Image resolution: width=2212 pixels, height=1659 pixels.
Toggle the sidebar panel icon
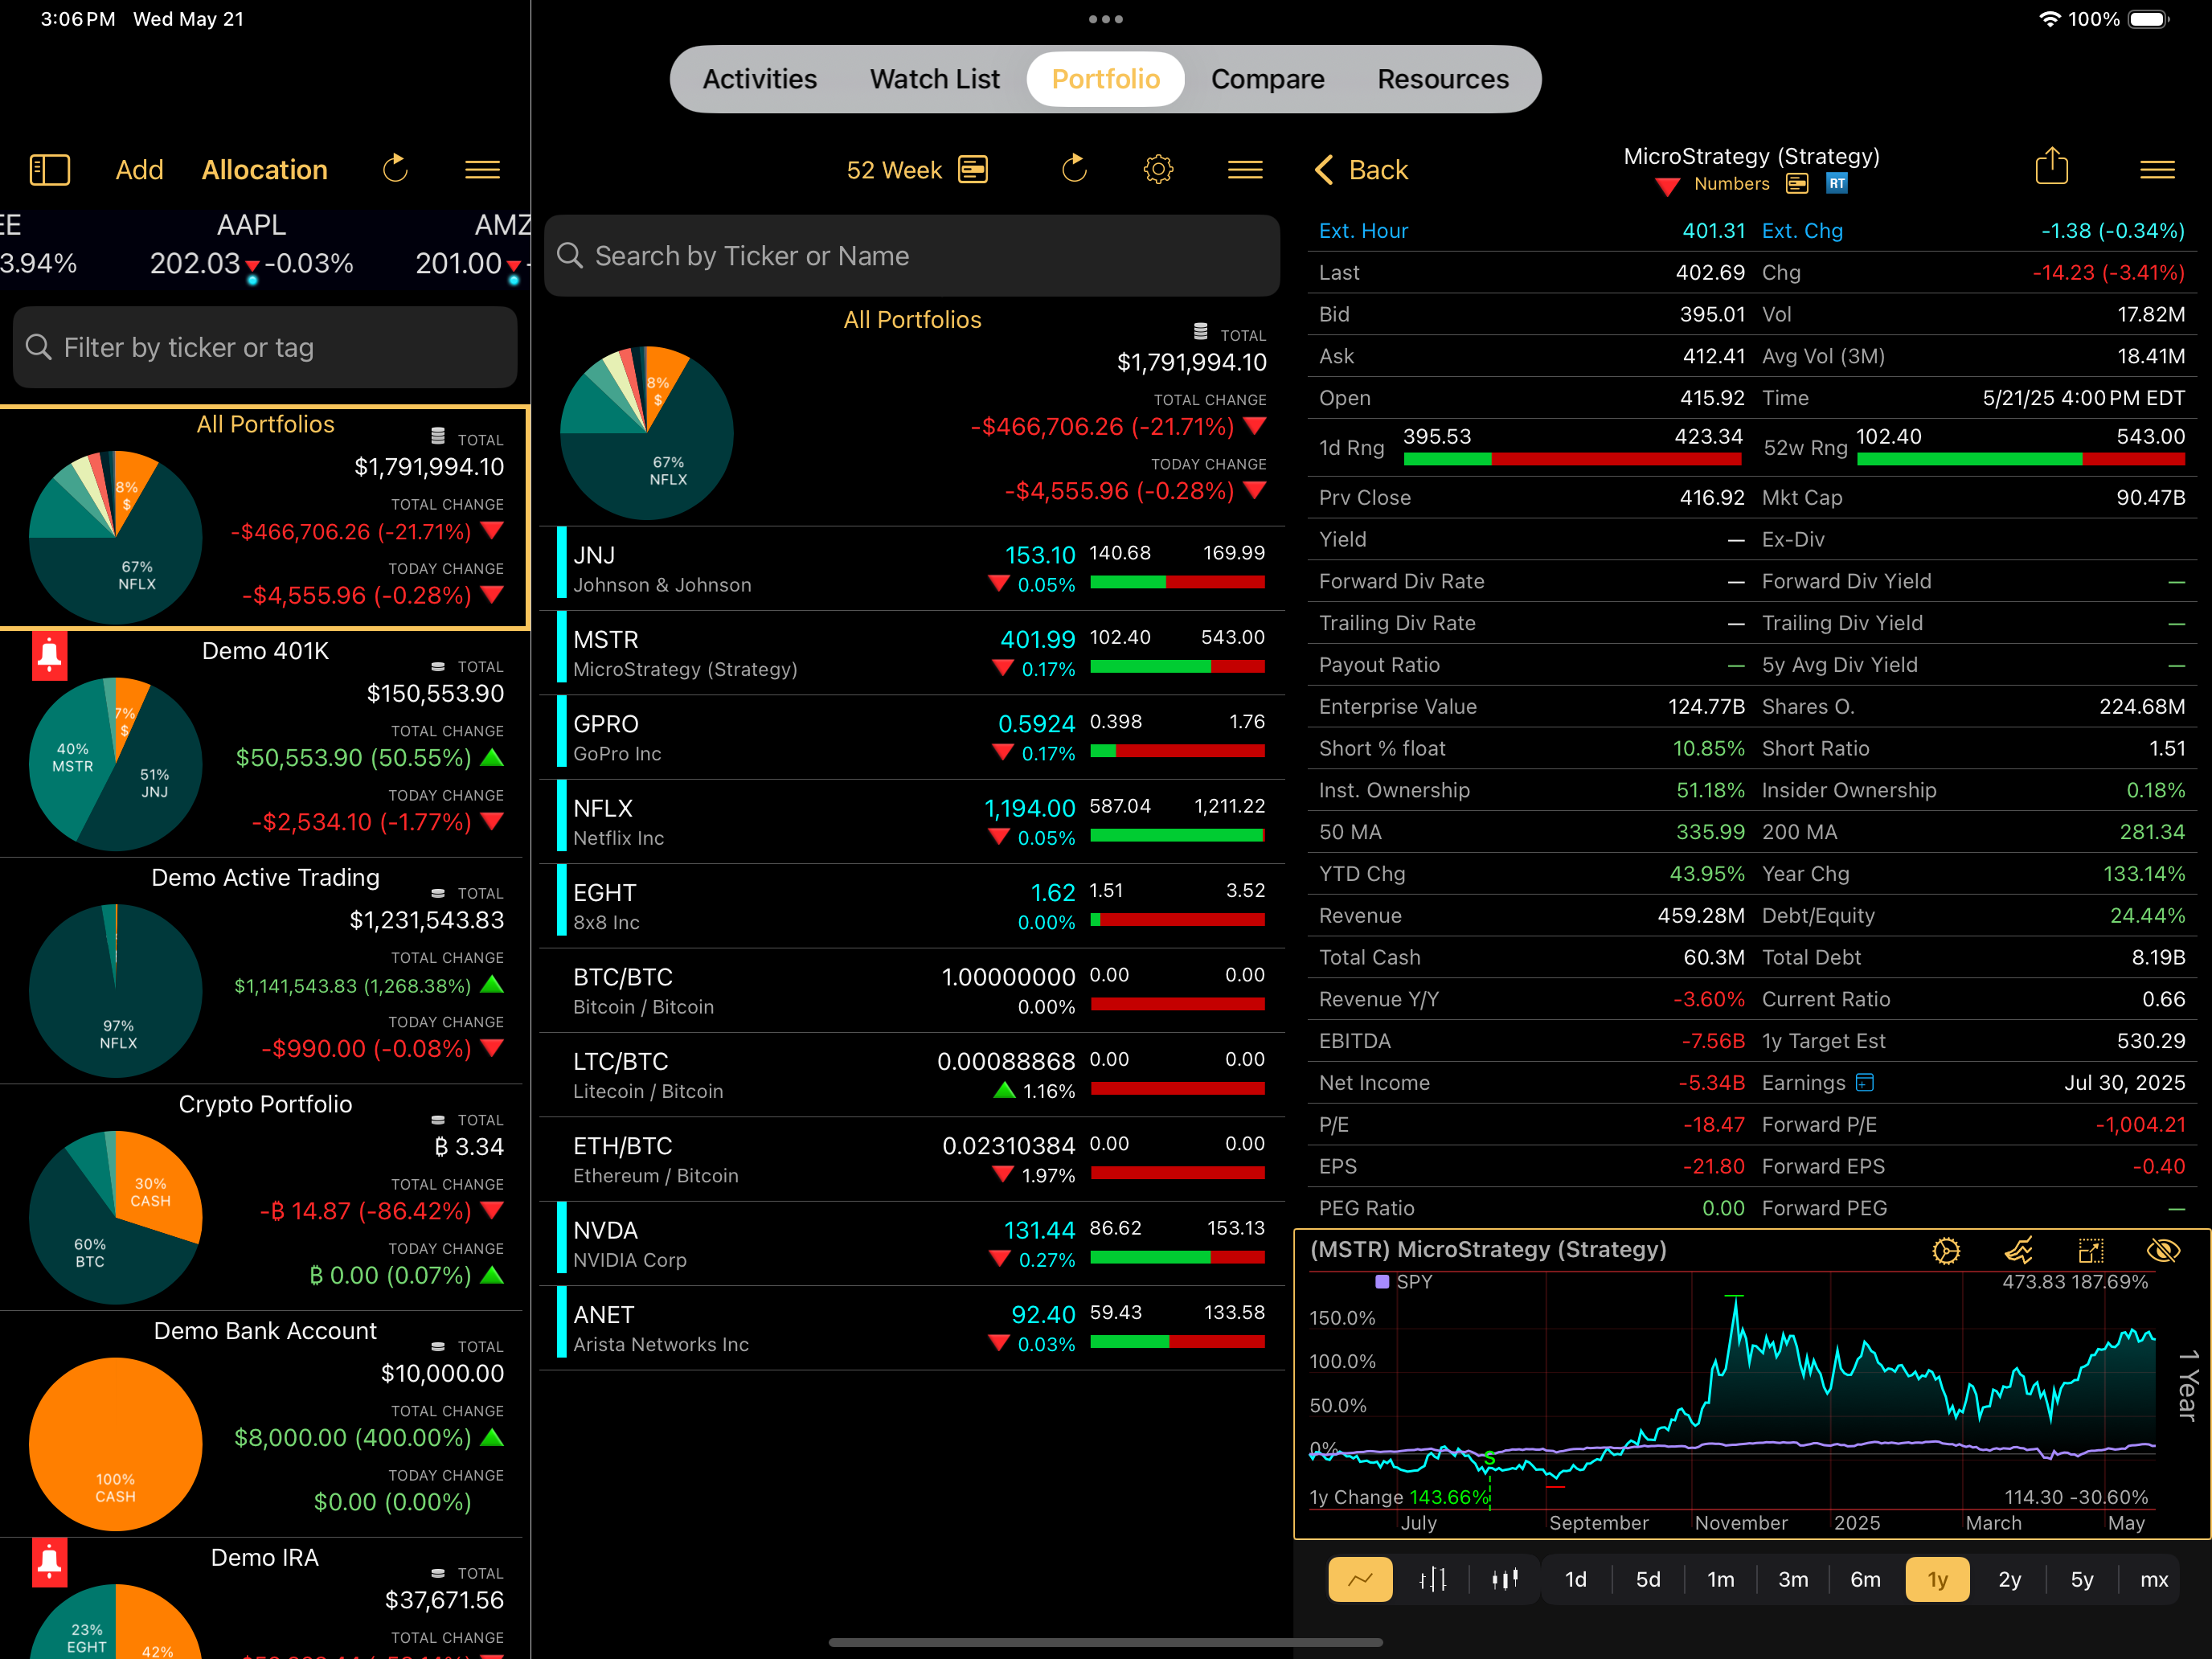(50, 170)
